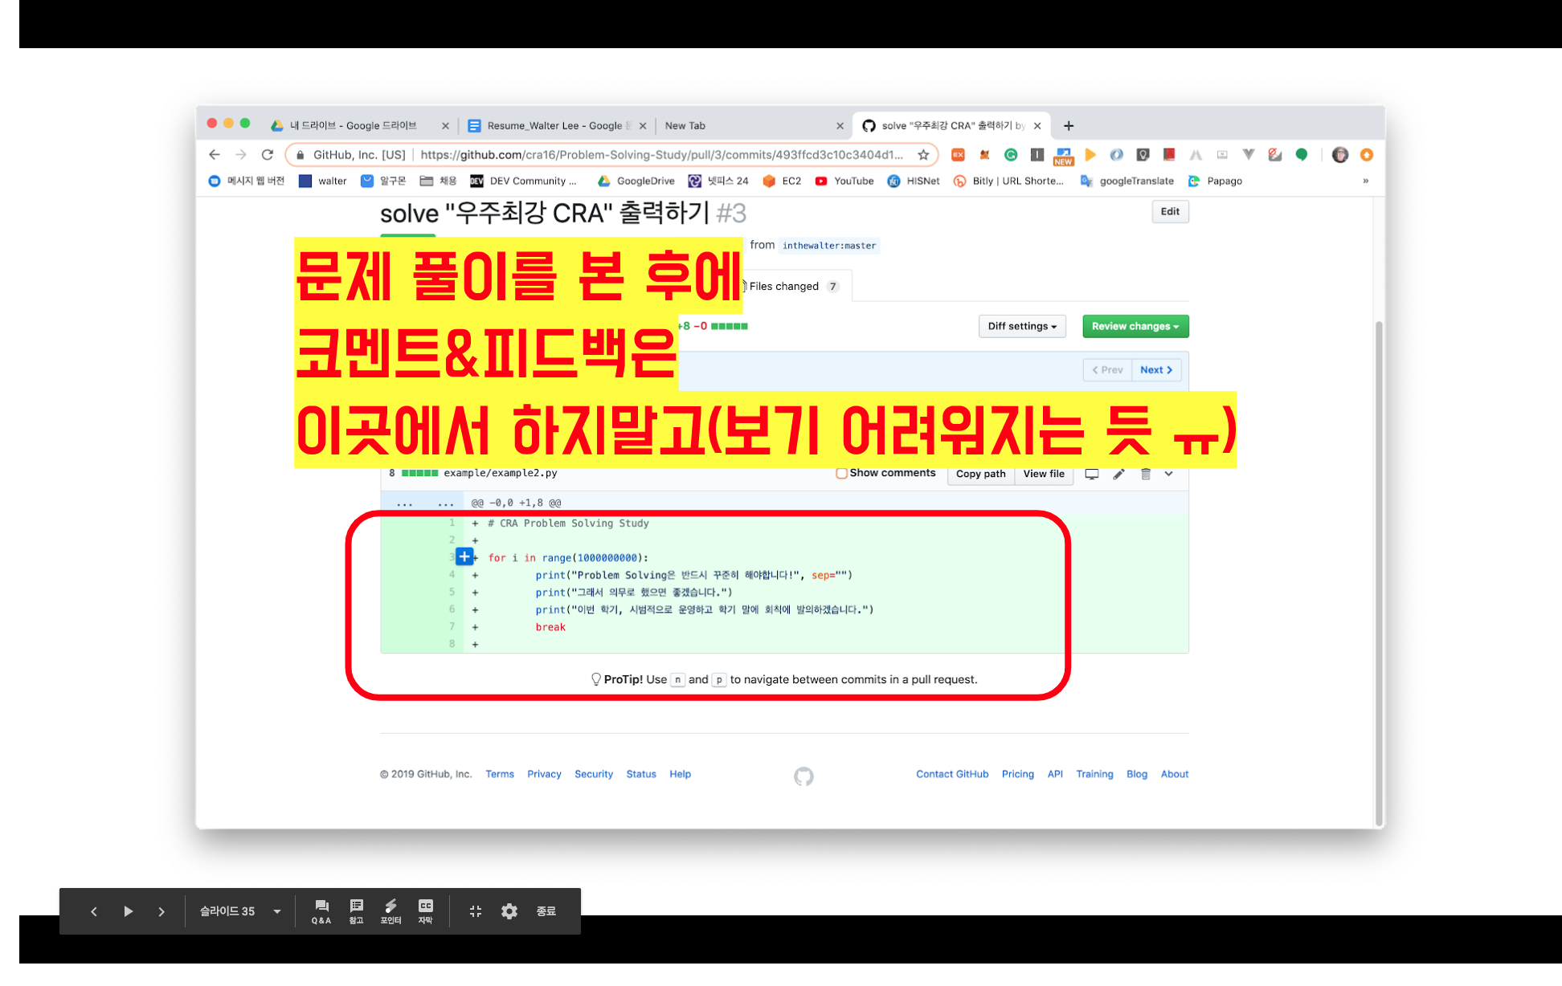
Task: Open the Q&A panel in presenter toolbar
Action: [321, 911]
